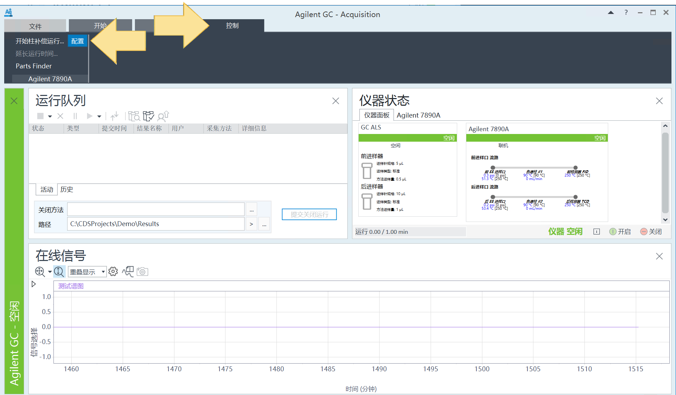The width and height of the screenshot is (676, 395).
Task: Click the stop button in the run queue toolbar
Action: tap(41, 116)
